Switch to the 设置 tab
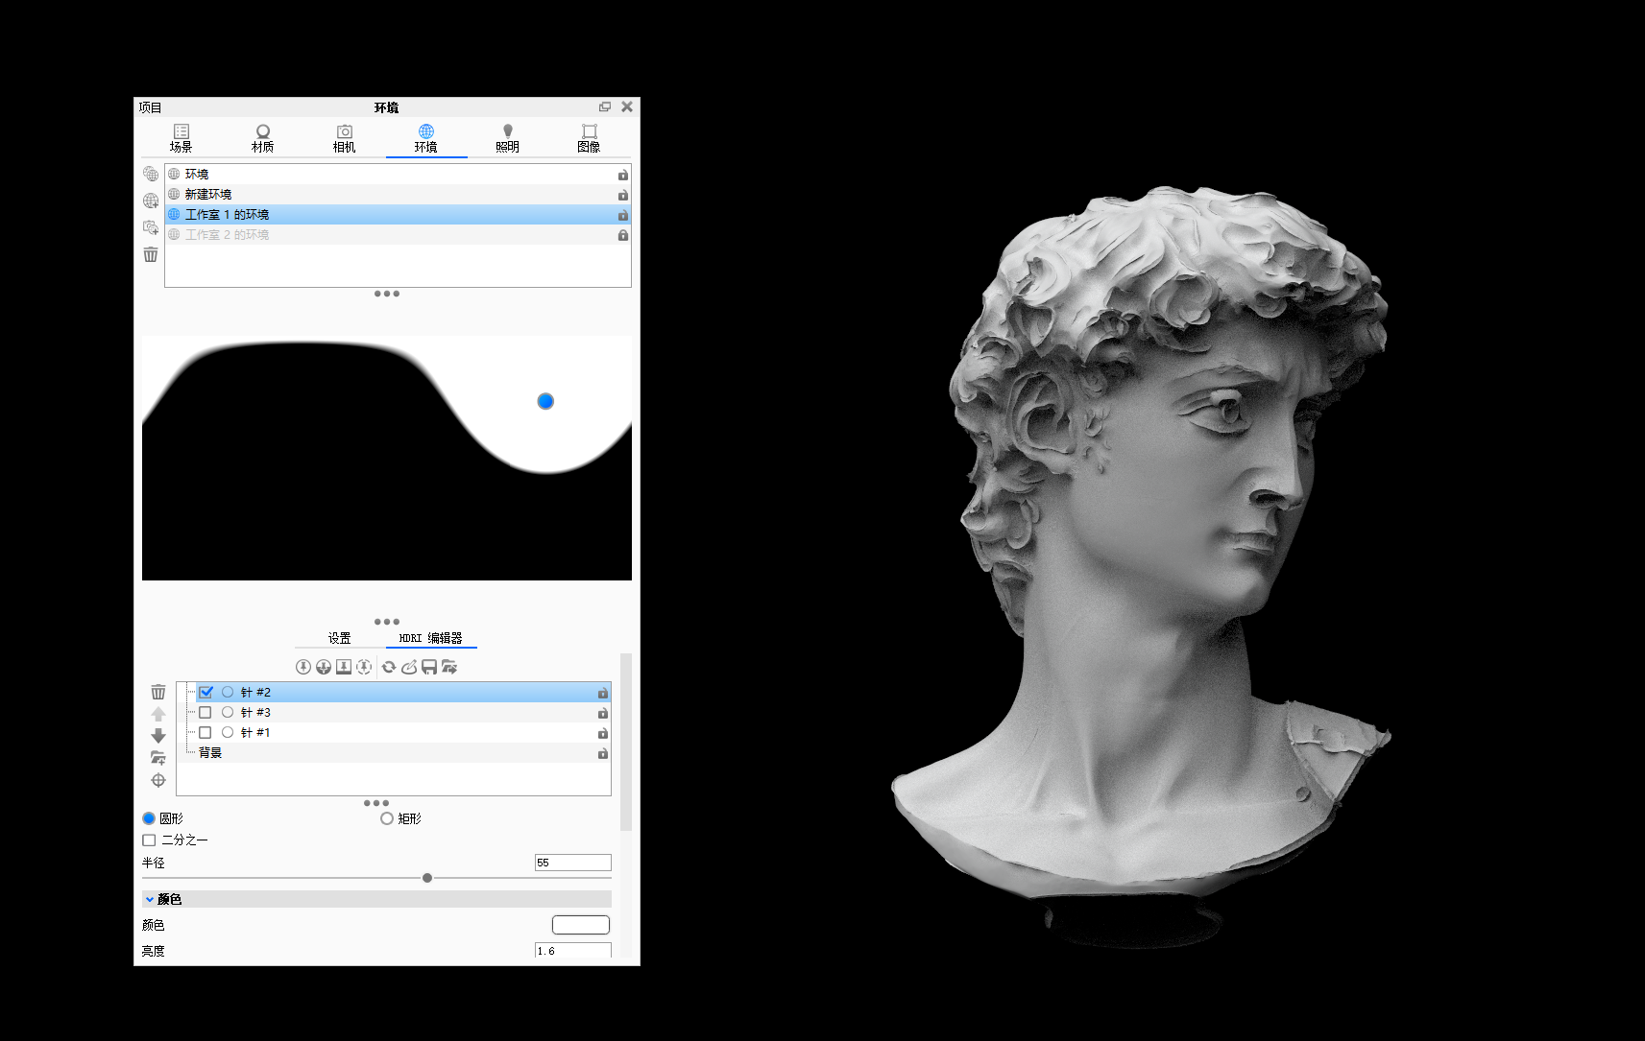1645x1041 pixels. 338,637
